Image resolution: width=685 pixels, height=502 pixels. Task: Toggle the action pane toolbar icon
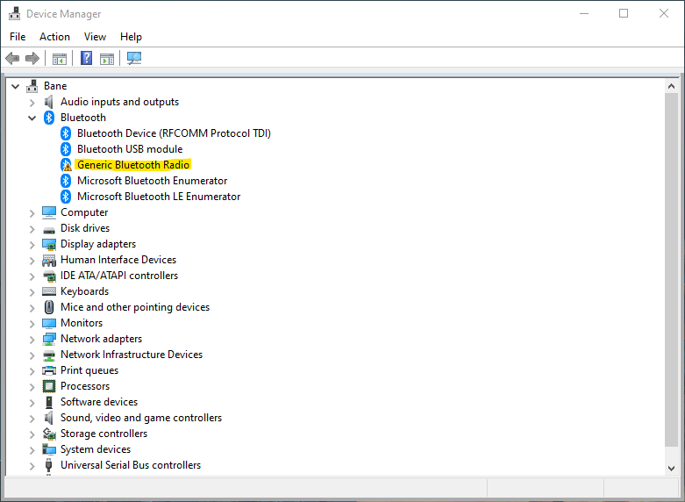pos(107,58)
